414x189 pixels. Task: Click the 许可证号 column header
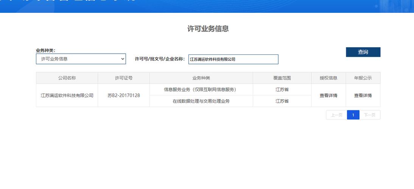pyautogui.click(x=124, y=78)
